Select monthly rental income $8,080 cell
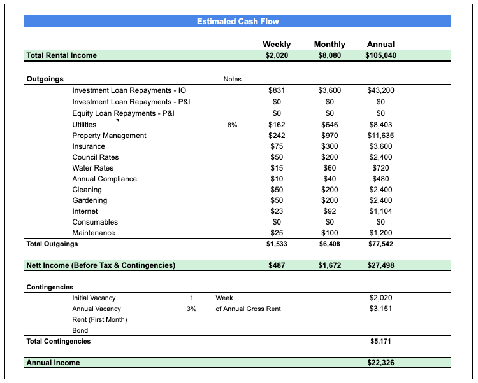Viewport: 478px width, 383px height. (330, 55)
